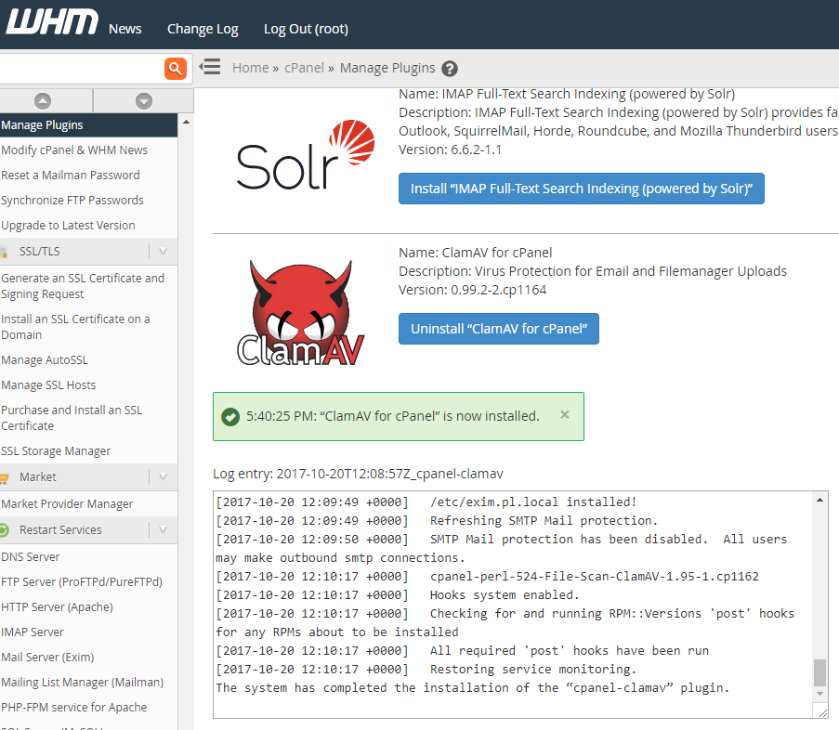
Task: Click the ClamAV logo image
Action: pyautogui.click(x=301, y=313)
